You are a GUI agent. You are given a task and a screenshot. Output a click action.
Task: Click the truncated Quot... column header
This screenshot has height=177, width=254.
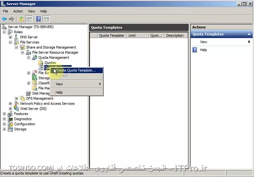(156, 35)
